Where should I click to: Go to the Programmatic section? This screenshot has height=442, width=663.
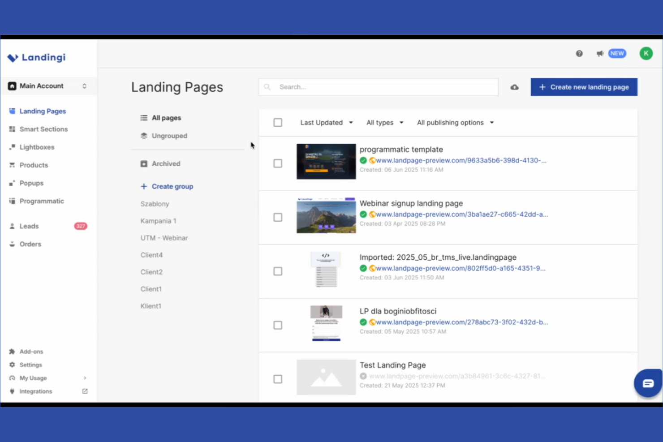pos(42,201)
